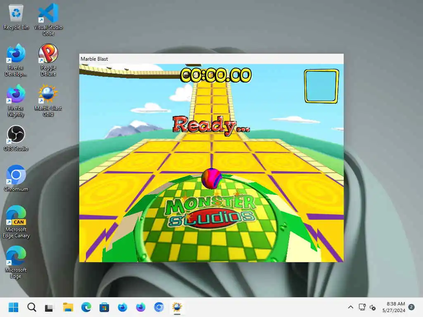Open Microsoft Store from the taskbar

[x=104, y=307]
